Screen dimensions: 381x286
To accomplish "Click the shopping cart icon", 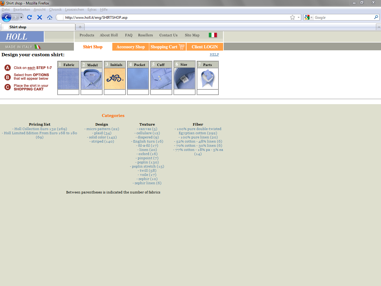I will 181,46.
